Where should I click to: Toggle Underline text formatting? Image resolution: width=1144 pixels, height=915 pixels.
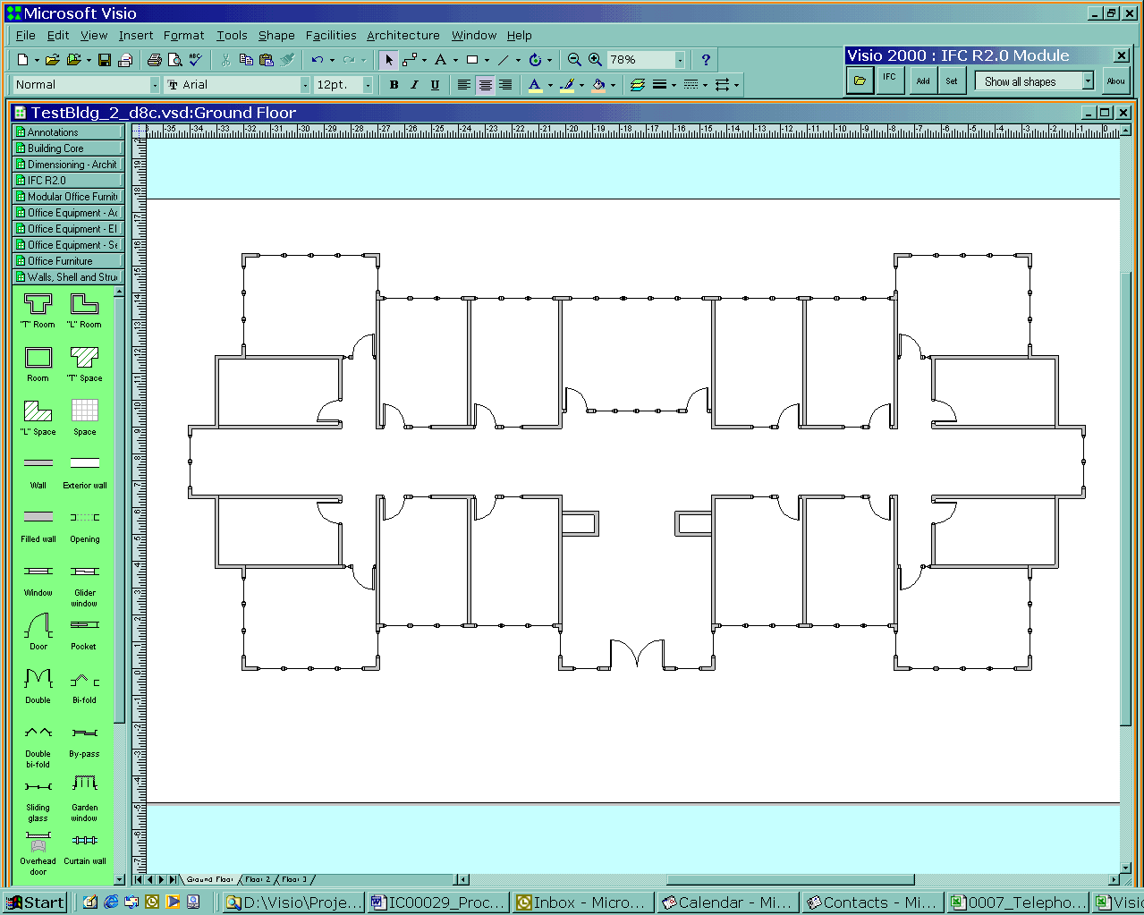435,85
